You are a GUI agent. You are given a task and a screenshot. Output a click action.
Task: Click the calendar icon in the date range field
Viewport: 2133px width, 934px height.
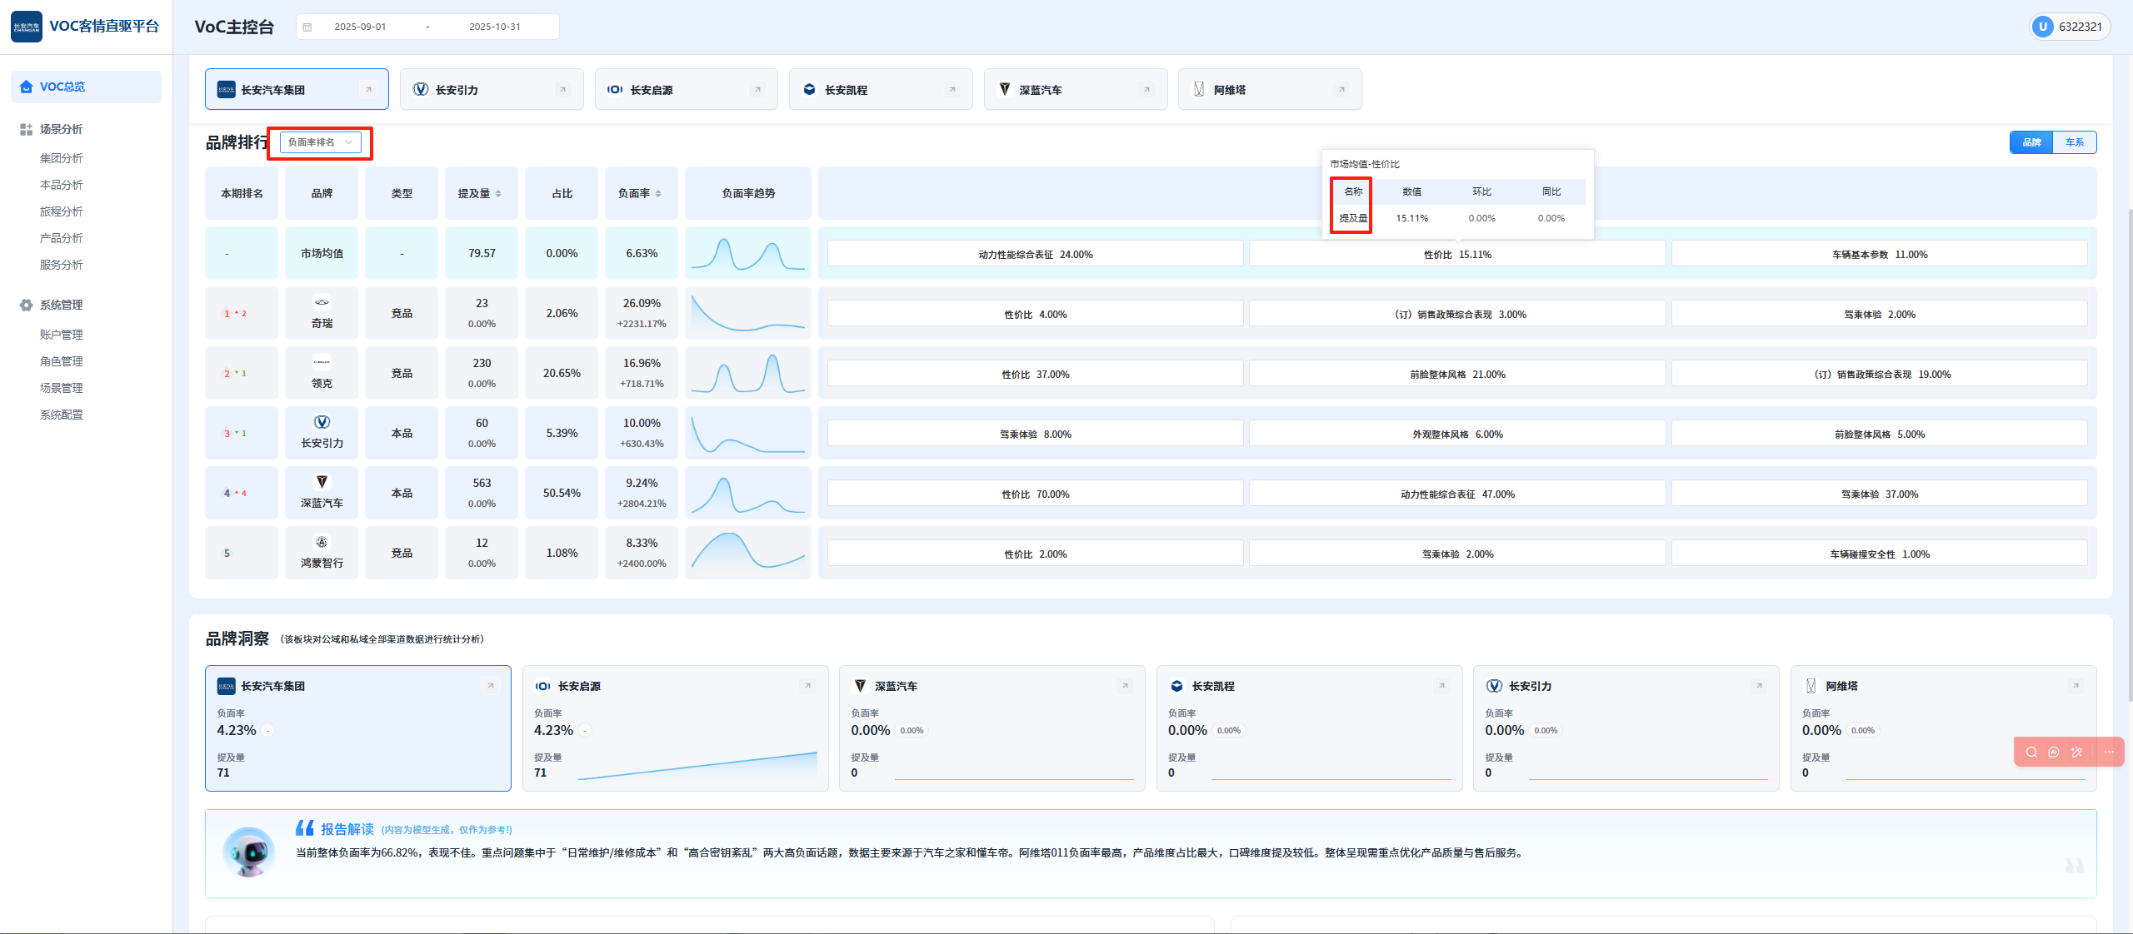click(307, 27)
